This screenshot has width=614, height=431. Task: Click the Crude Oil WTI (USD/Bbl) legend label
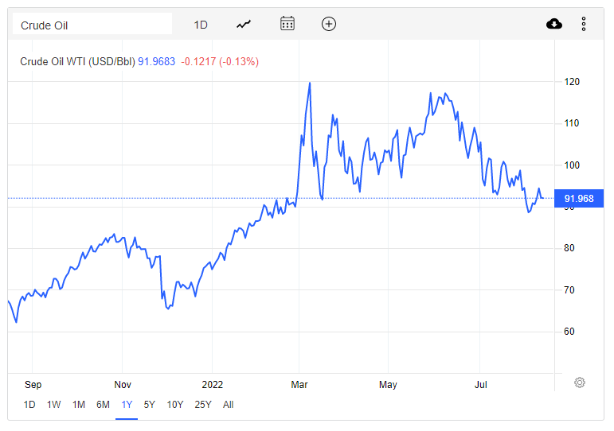tap(77, 62)
